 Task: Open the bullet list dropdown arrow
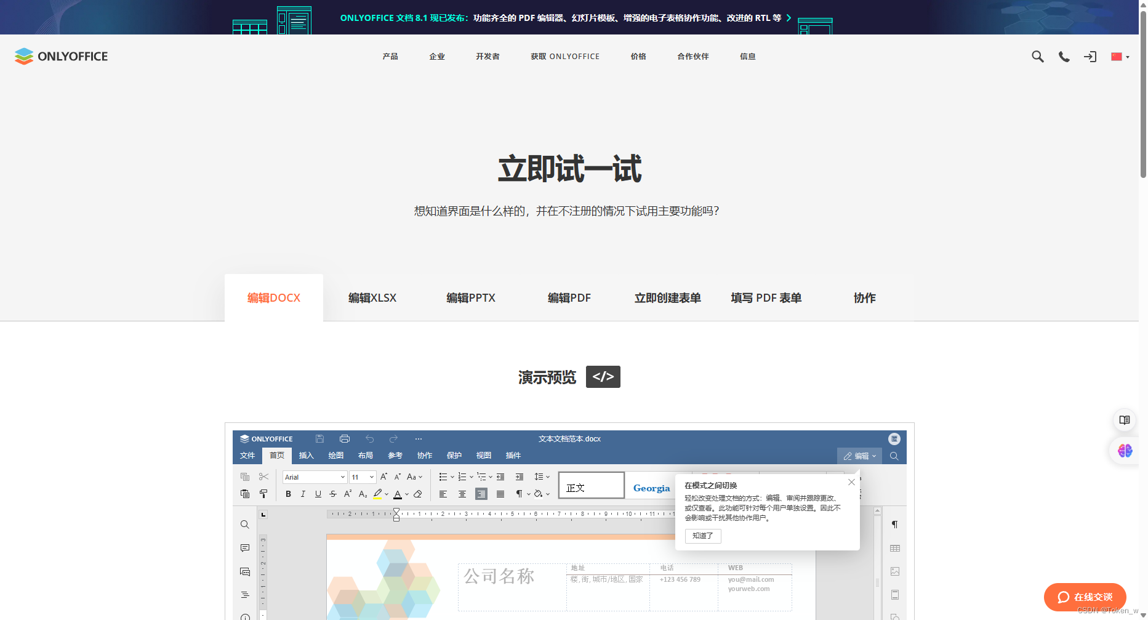pyautogui.click(x=452, y=477)
